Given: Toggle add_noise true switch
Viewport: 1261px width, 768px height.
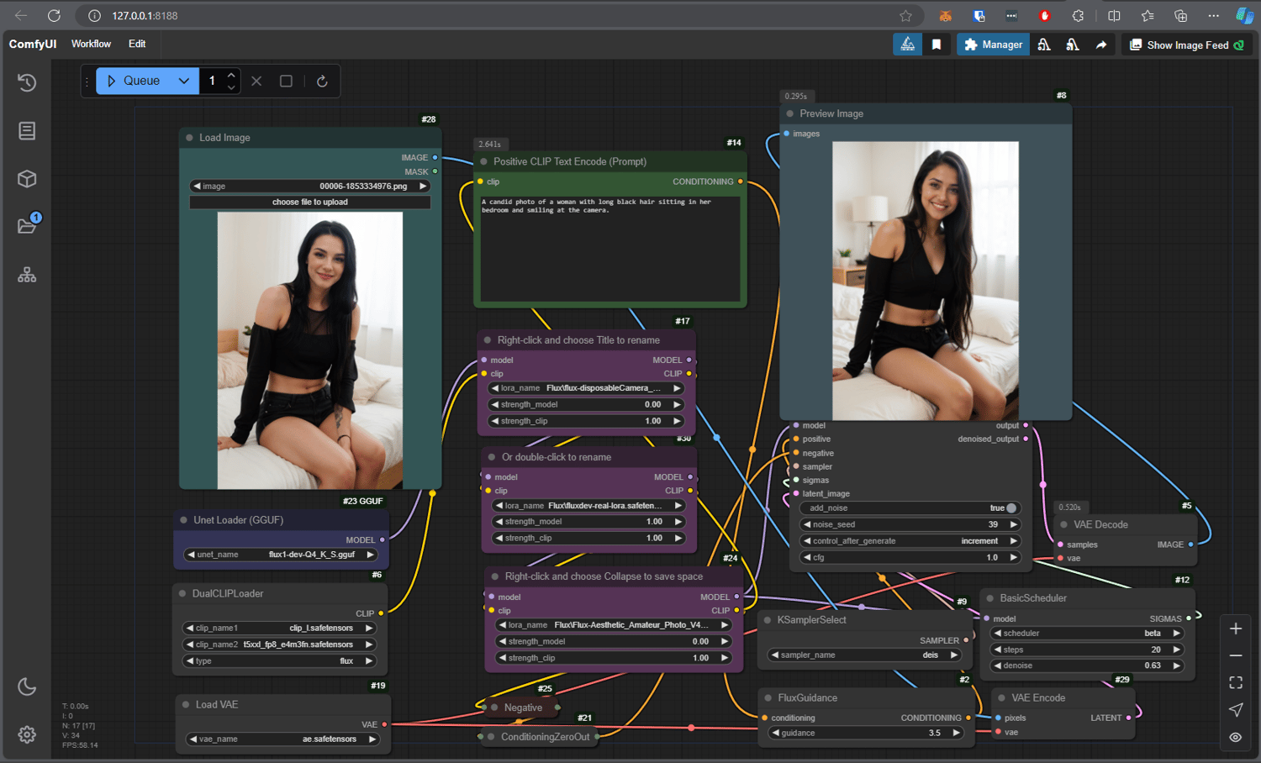Looking at the screenshot, I should (1011, 508).
